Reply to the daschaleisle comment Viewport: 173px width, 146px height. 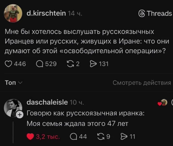[74, 137]
